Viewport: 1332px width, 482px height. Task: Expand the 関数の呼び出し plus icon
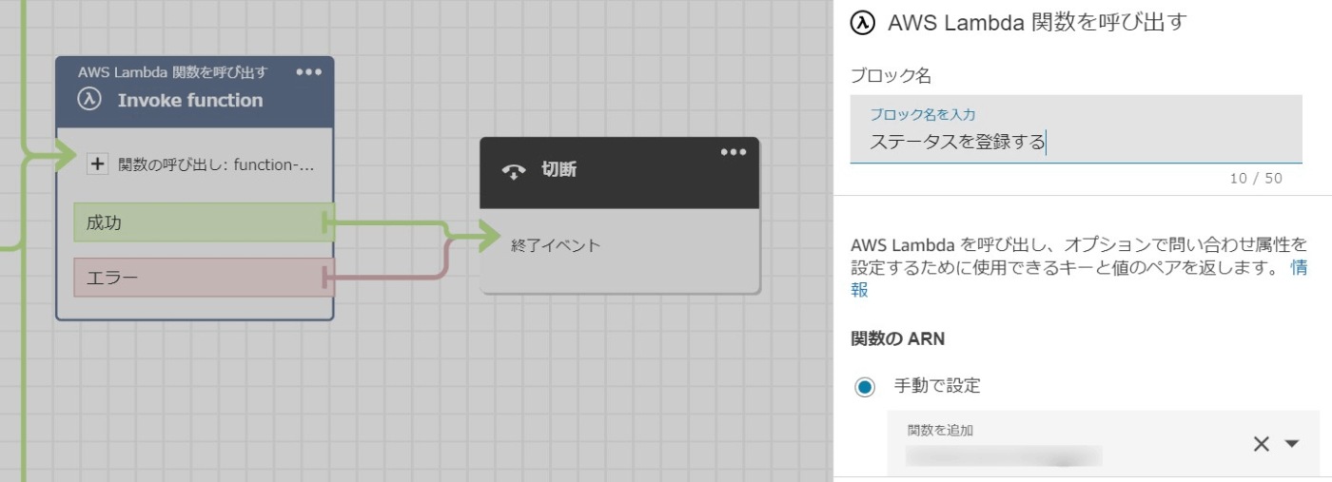(x=97, y=164)
